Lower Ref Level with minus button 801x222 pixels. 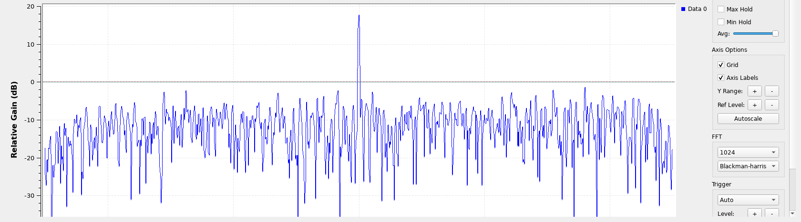[771, 105]
